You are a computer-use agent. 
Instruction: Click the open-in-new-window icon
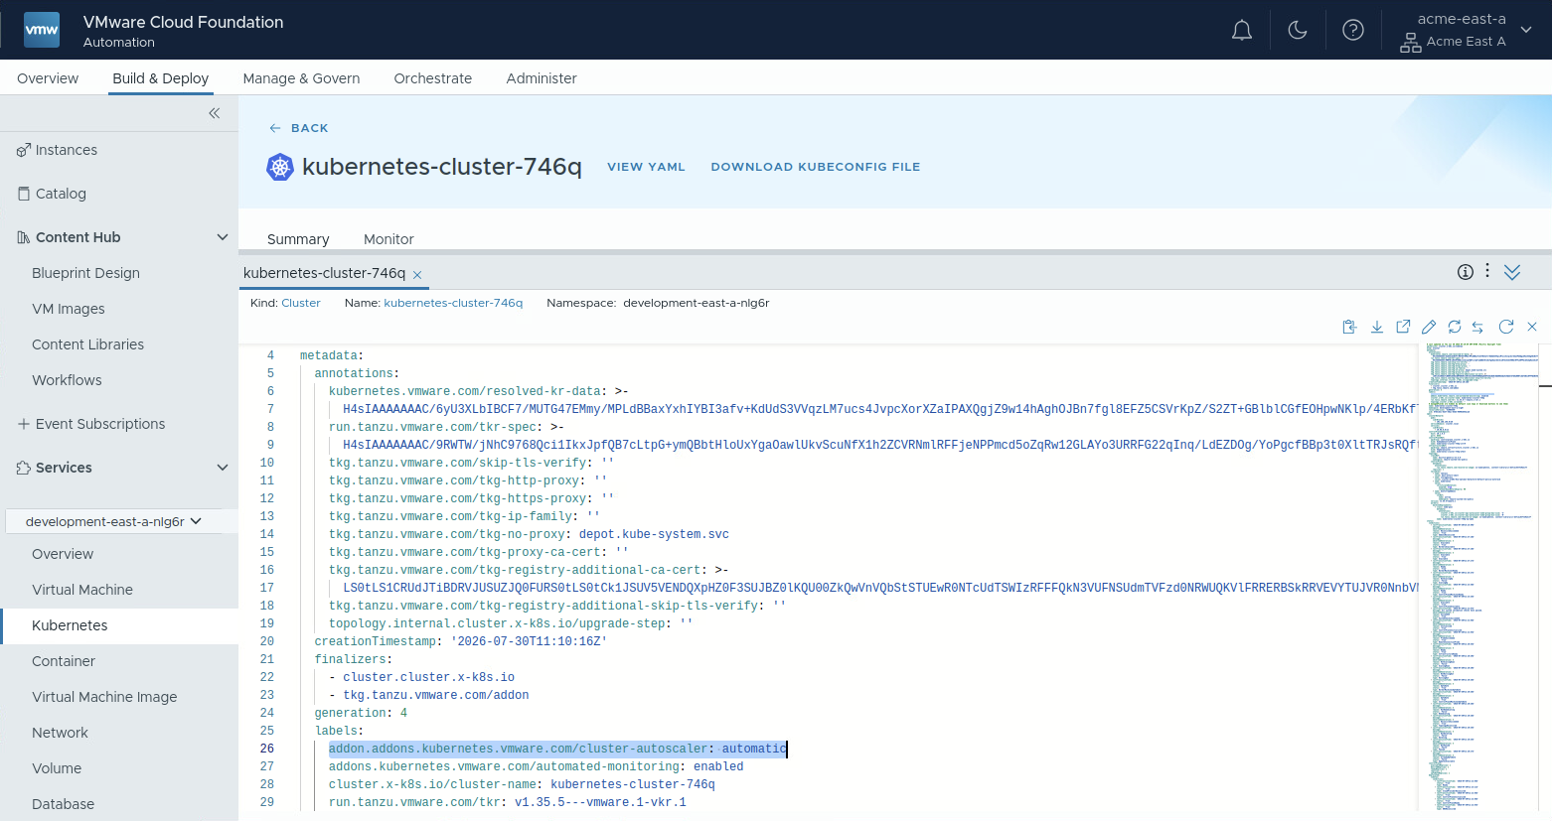click(x=1403, y=327)
